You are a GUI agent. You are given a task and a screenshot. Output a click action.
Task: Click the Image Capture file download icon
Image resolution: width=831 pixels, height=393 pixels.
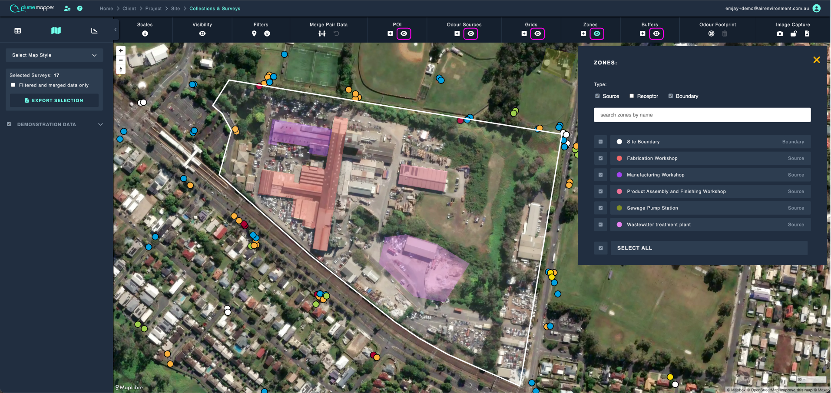click(x=807, y=33)
